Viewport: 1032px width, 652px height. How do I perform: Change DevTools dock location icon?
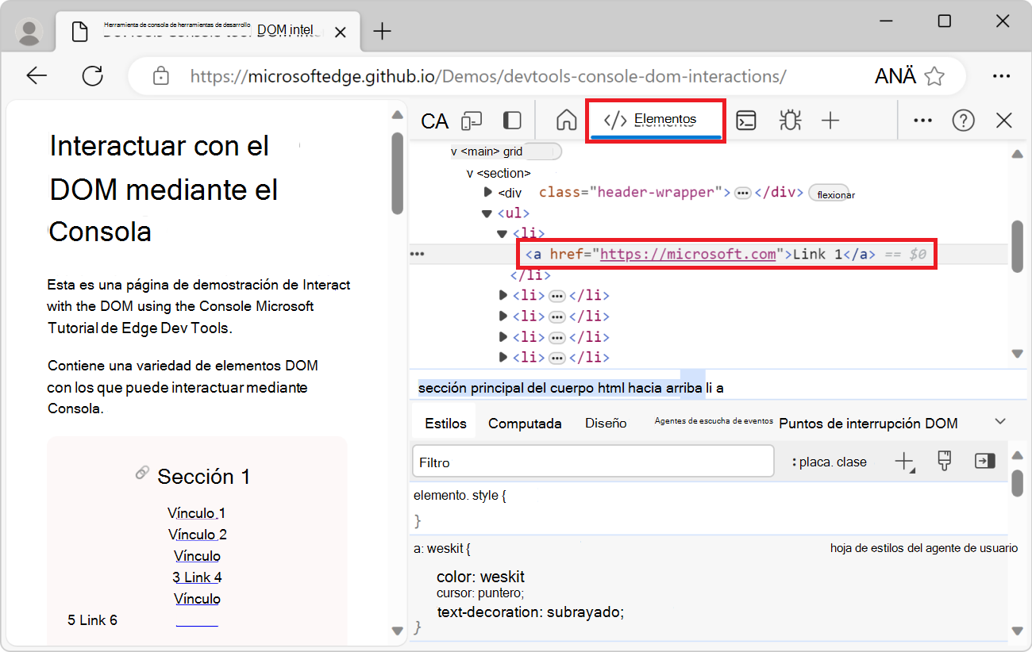(x=511, y=120)
